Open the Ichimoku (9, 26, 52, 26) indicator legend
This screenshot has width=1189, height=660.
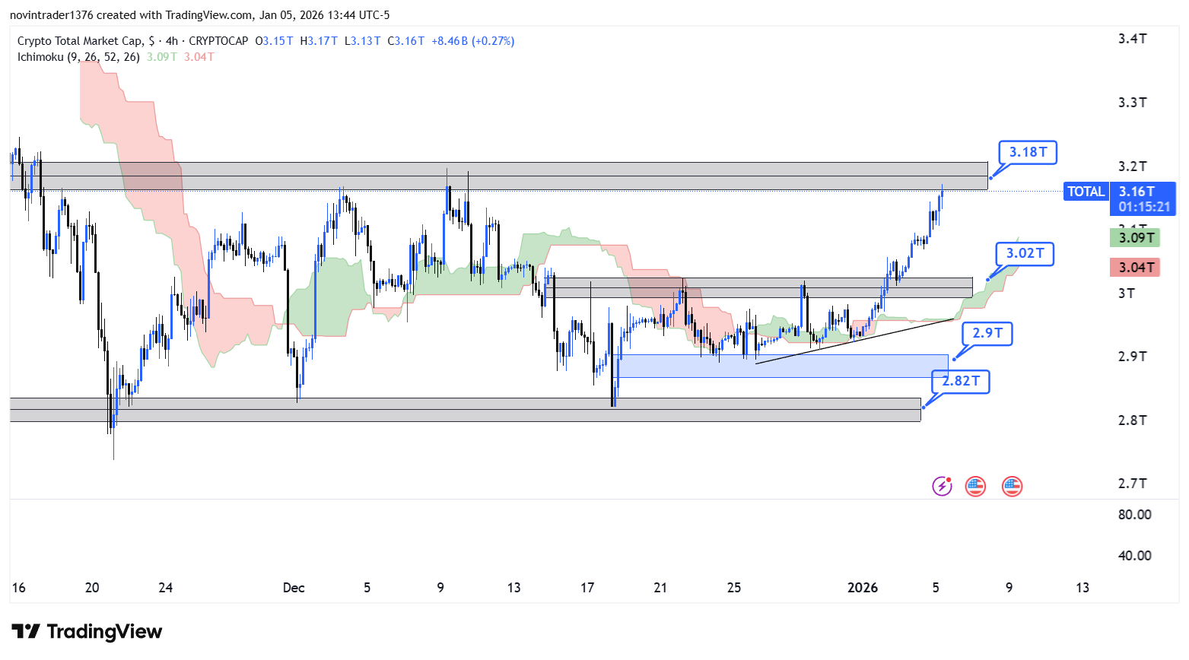78,57
